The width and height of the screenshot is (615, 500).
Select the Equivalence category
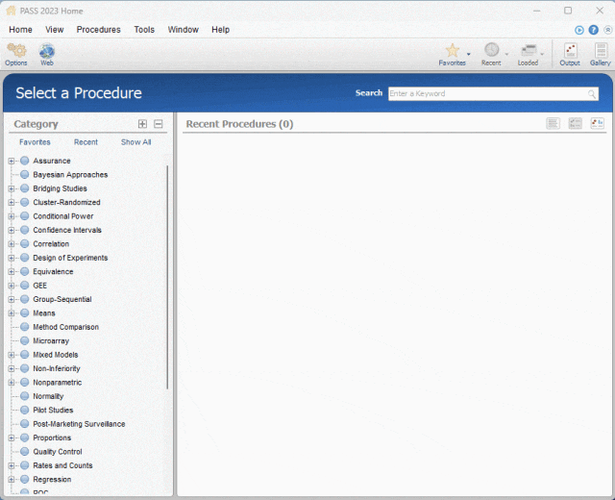click(53, 271)
